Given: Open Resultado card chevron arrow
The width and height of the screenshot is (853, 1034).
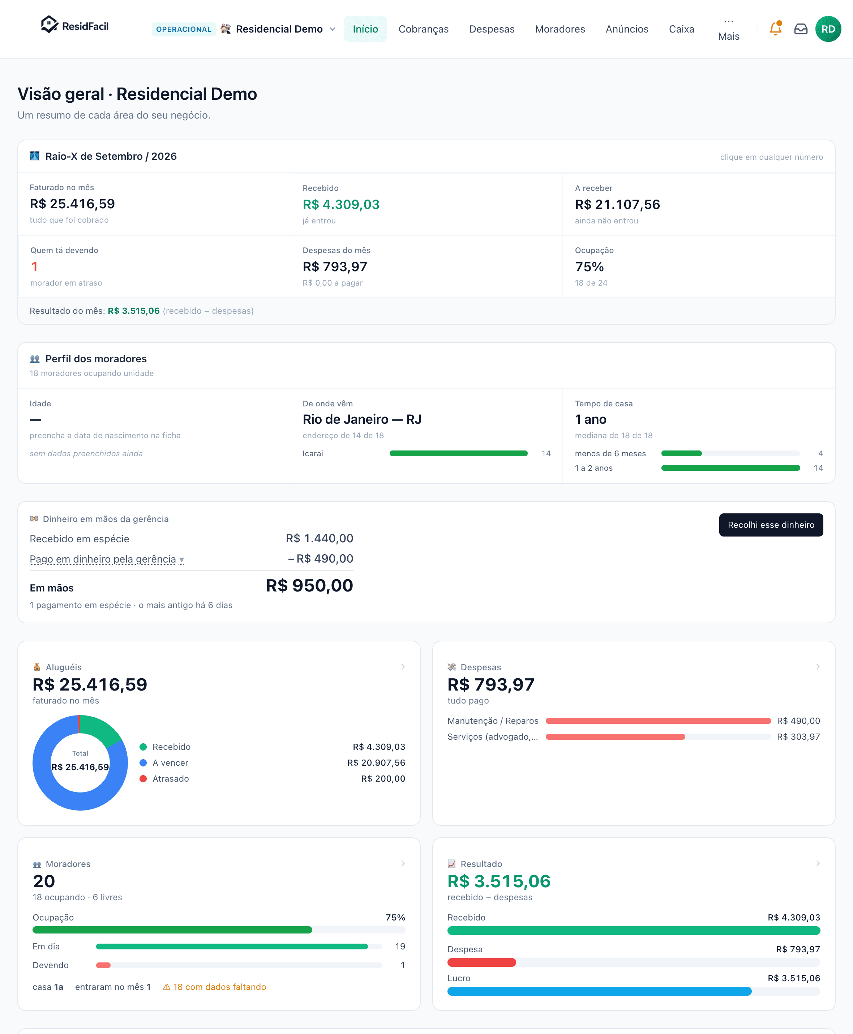Looking at the screenshot, I should pyautogui.click(x=818, y=863).
